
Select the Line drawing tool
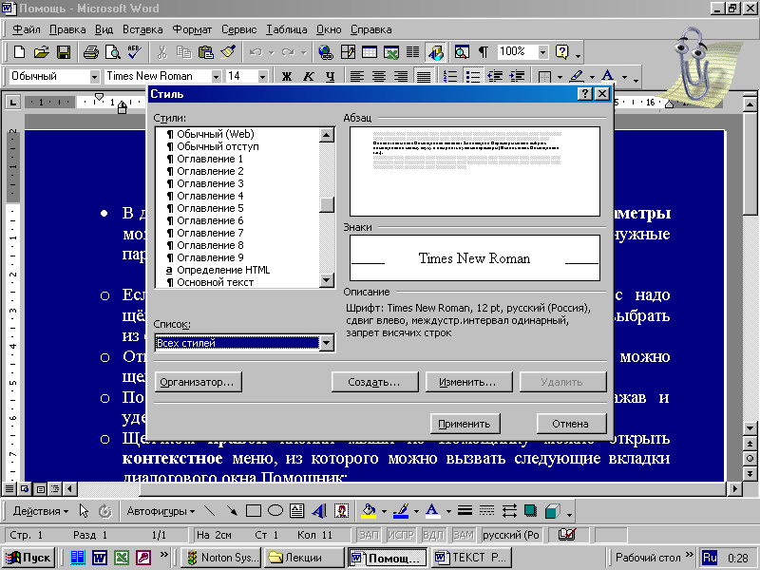click(x=209, y=511)
